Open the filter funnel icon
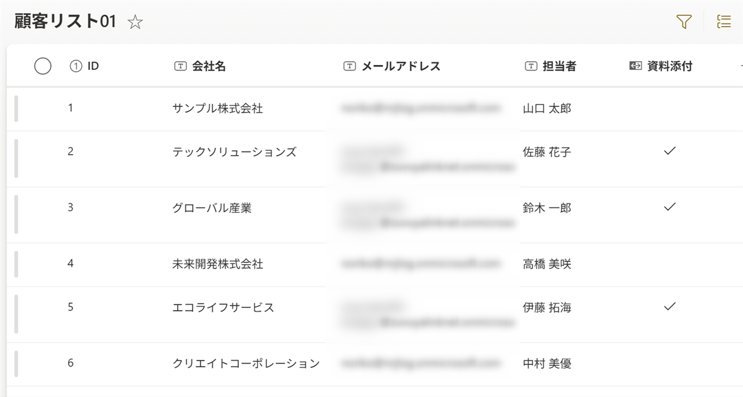The height and width of the screenshot is (397, 743). point(684,22)
